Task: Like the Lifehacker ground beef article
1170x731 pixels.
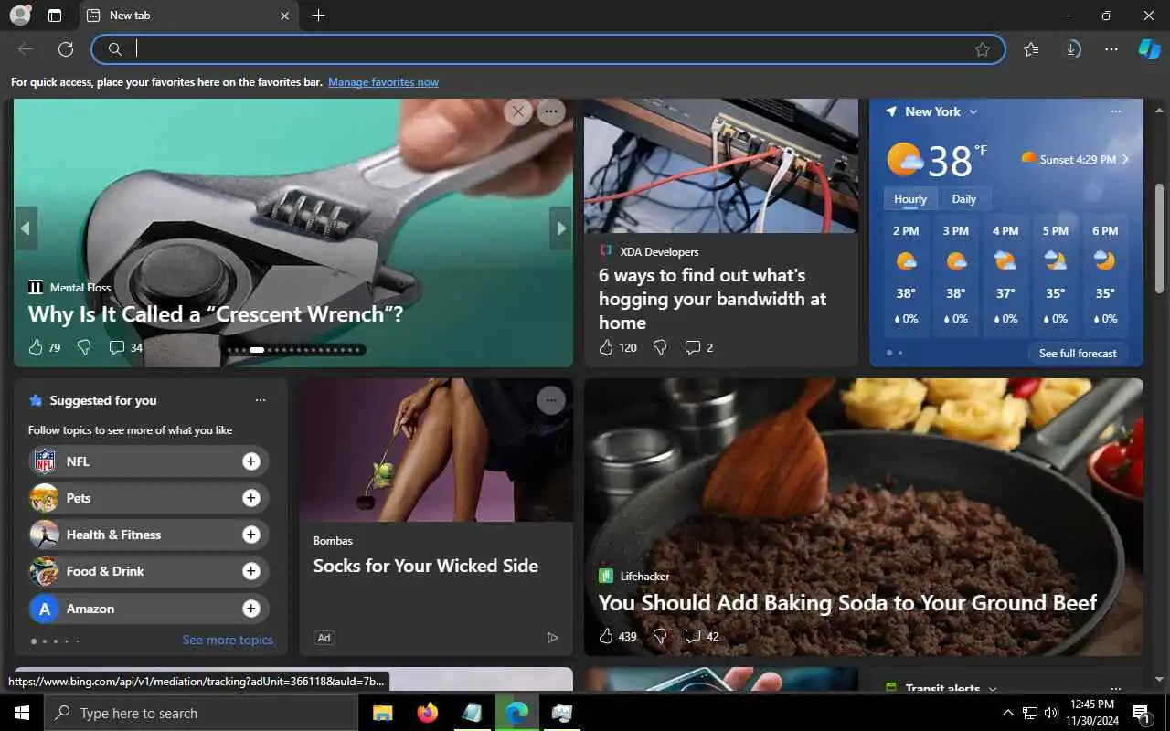Action: coord(617,636)
